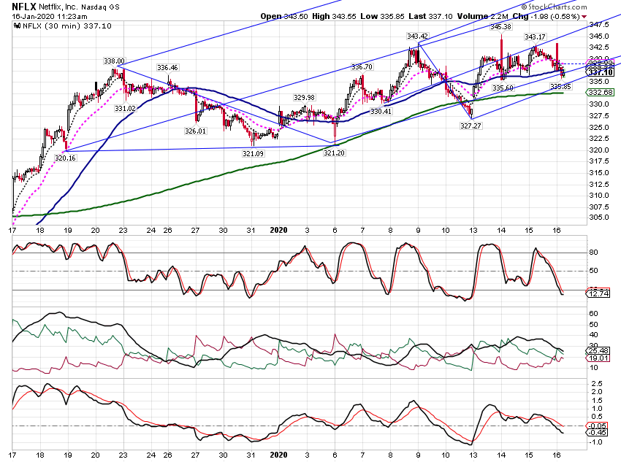Select the 330.41 price label
This screenshot has width=621, height=462.
coord(381,112)
